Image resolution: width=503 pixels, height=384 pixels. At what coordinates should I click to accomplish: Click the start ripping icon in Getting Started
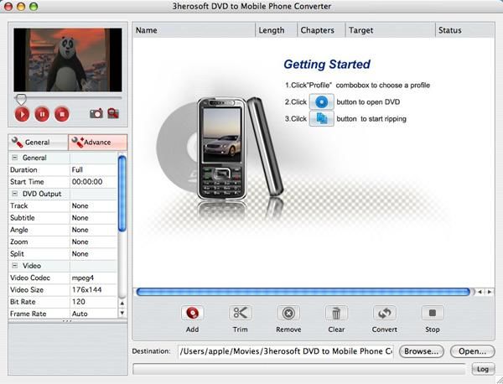click(x=321, y=119)
